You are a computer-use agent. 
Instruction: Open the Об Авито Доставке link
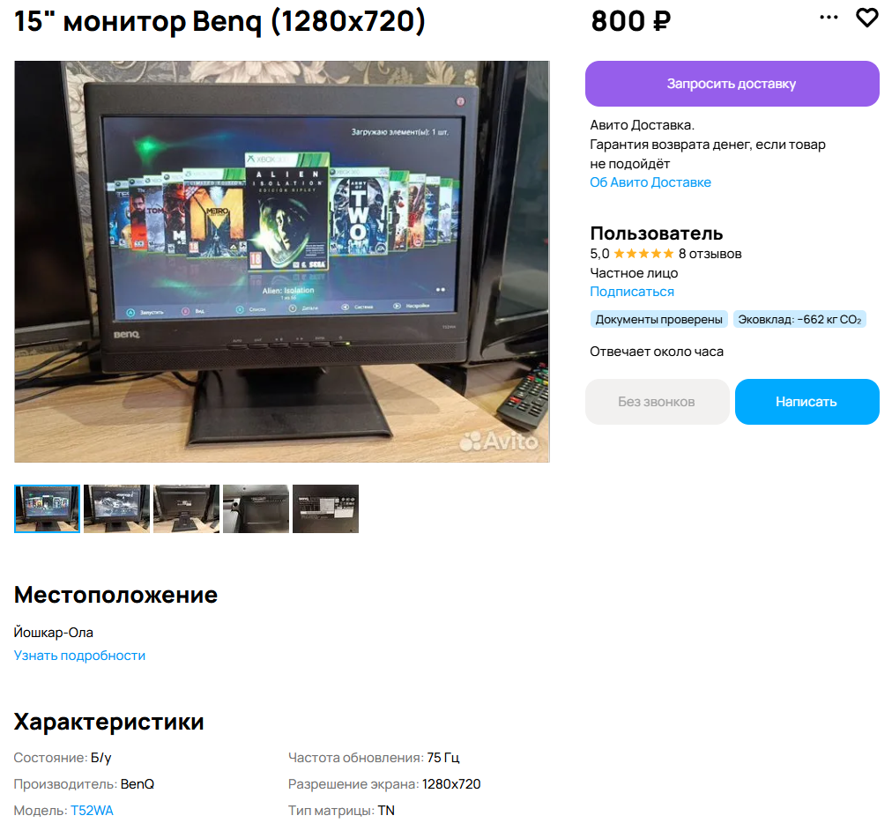pyautogui.click(x=650, y=182)
